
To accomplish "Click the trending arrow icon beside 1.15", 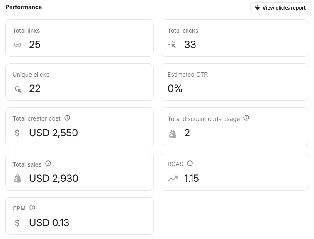I will [173, 179].
